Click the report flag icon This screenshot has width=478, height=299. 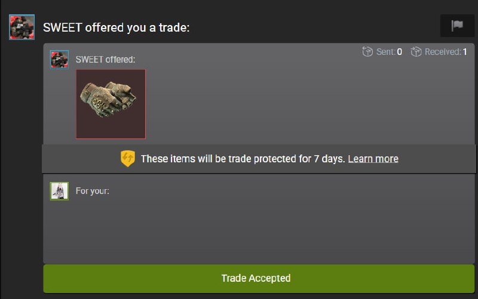[457, 26]
